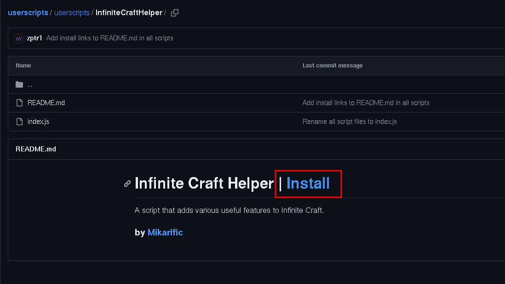Click the file icon beside index.js

(x=19, y=122)
